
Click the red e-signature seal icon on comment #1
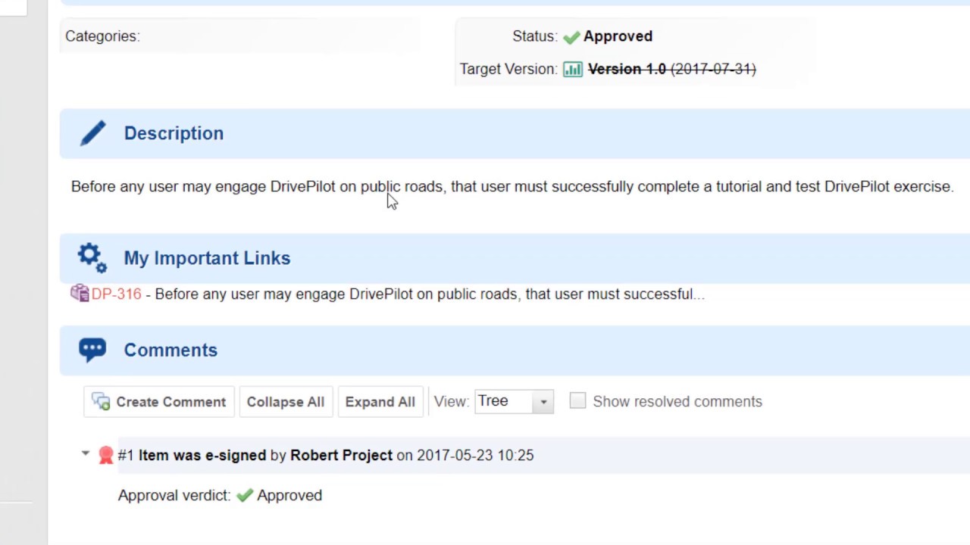[x=106, y=455]
